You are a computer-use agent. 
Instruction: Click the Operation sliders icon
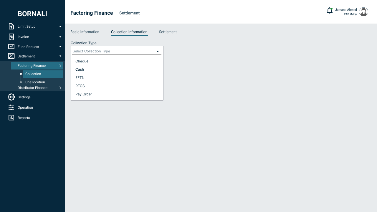11,107
